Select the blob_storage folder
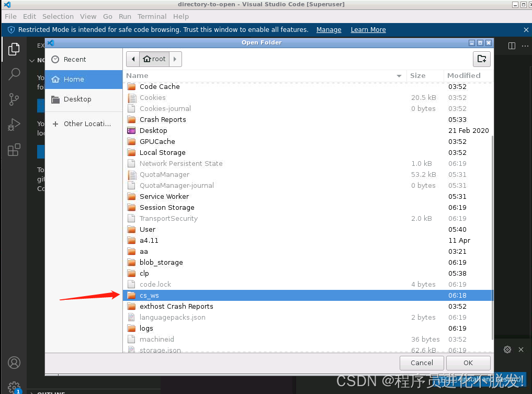 pyautogui.click(x=308, y=262)
